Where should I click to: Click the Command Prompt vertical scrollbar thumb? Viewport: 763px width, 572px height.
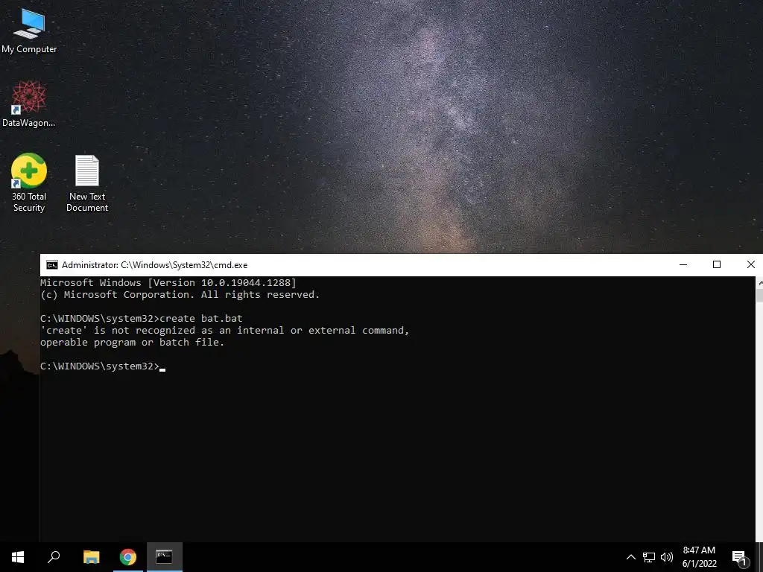pyautogui.click(x=759, y=295)
